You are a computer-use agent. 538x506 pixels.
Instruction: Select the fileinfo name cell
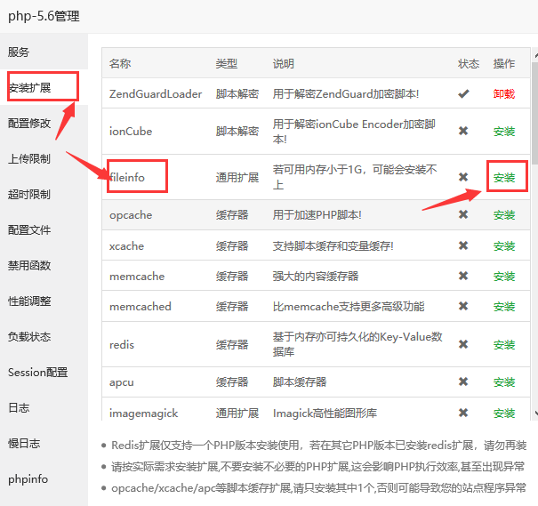click(x=127, y=177)
